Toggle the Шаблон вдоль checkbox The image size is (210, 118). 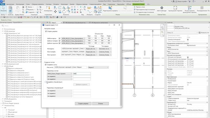[x=59, y=38]
